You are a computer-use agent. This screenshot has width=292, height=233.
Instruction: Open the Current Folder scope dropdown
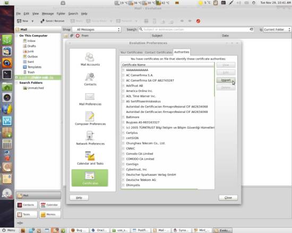pos(277,30)
